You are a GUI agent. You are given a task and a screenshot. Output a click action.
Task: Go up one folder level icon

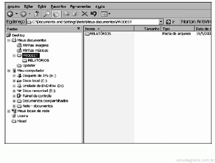37,14
